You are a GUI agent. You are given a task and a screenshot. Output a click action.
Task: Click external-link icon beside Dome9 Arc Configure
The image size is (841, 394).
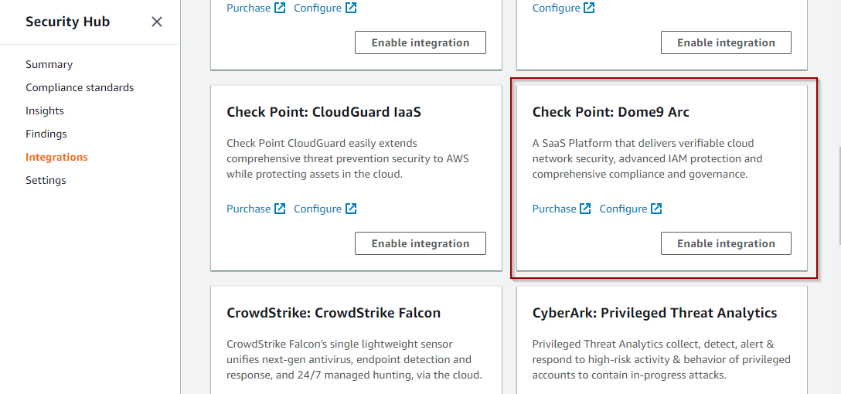[656, 209]
